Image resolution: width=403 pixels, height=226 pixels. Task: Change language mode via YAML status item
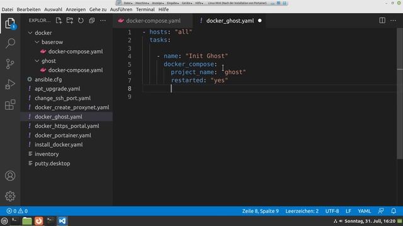(x=364, y=211)
